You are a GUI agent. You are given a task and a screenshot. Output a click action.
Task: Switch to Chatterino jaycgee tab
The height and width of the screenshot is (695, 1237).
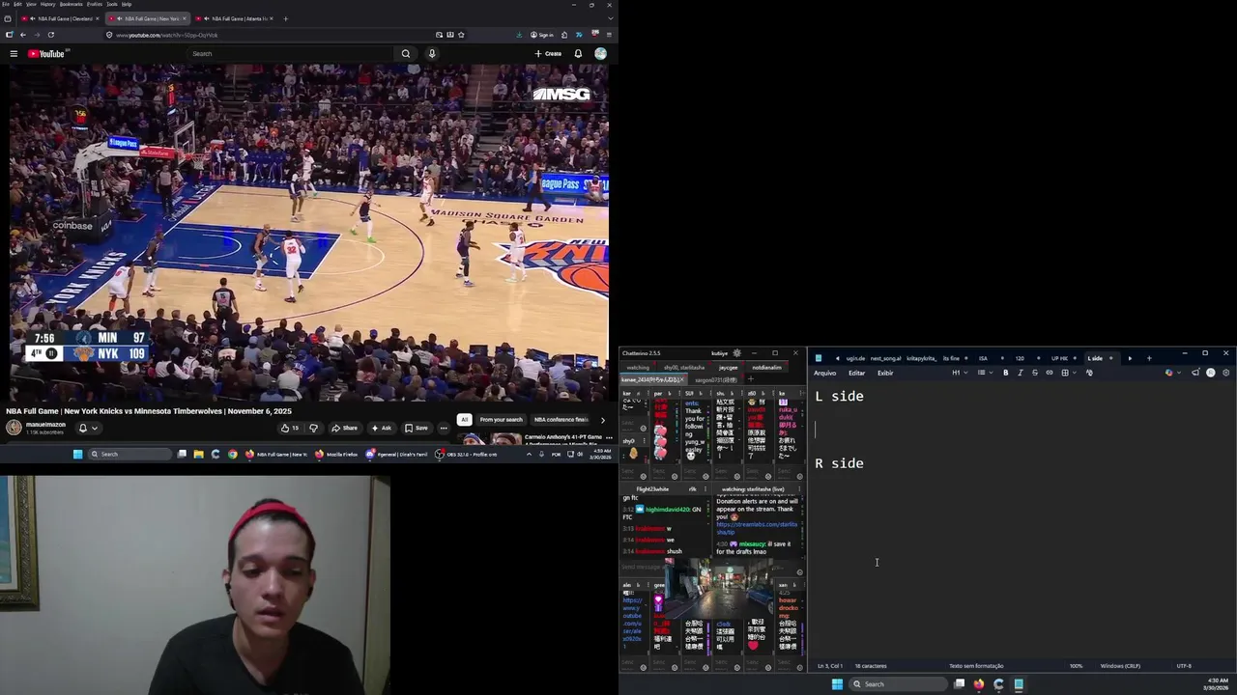click(728, 368)
